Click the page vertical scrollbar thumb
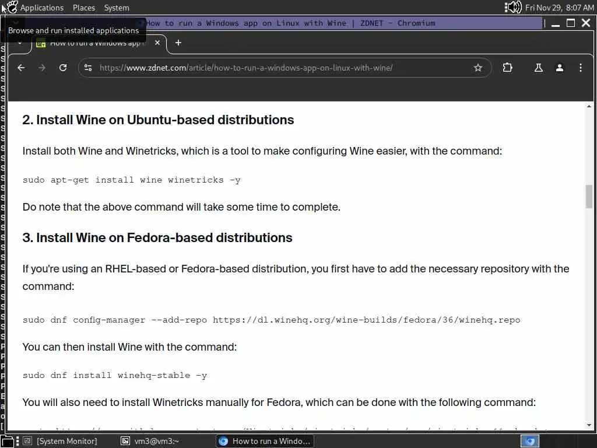 [589, 196]
